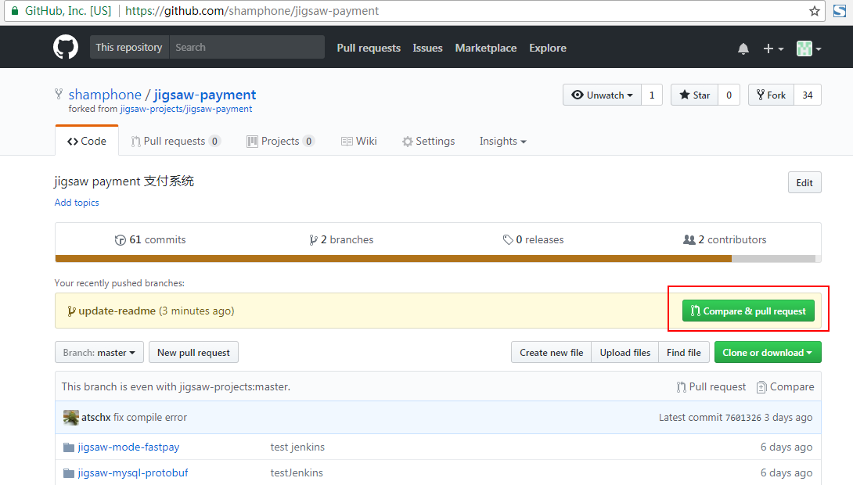Click the fork icon beside the repo name

[59, 94]
